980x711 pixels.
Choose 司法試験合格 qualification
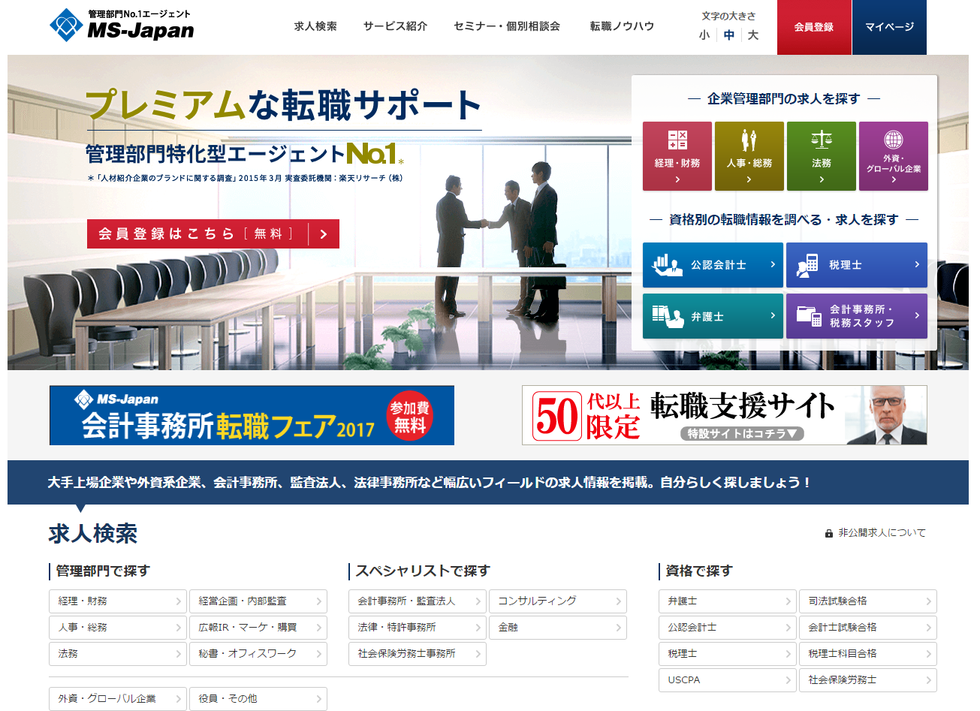tap(868, 601)
